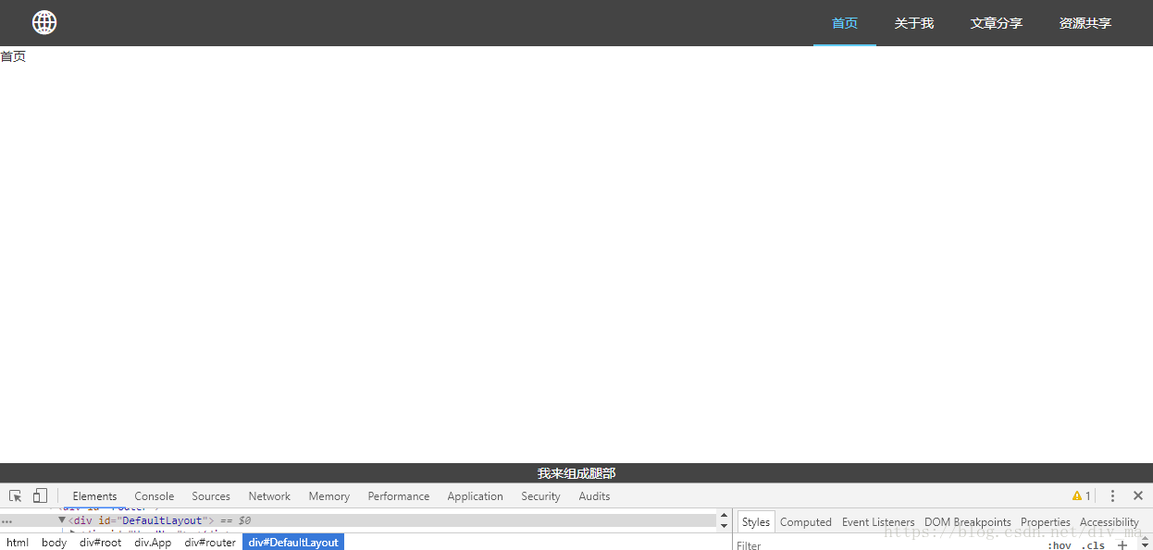Open the 资源共享 navigation link
This screenshot has height=550, width=1153.
(x=1085, y=23)
